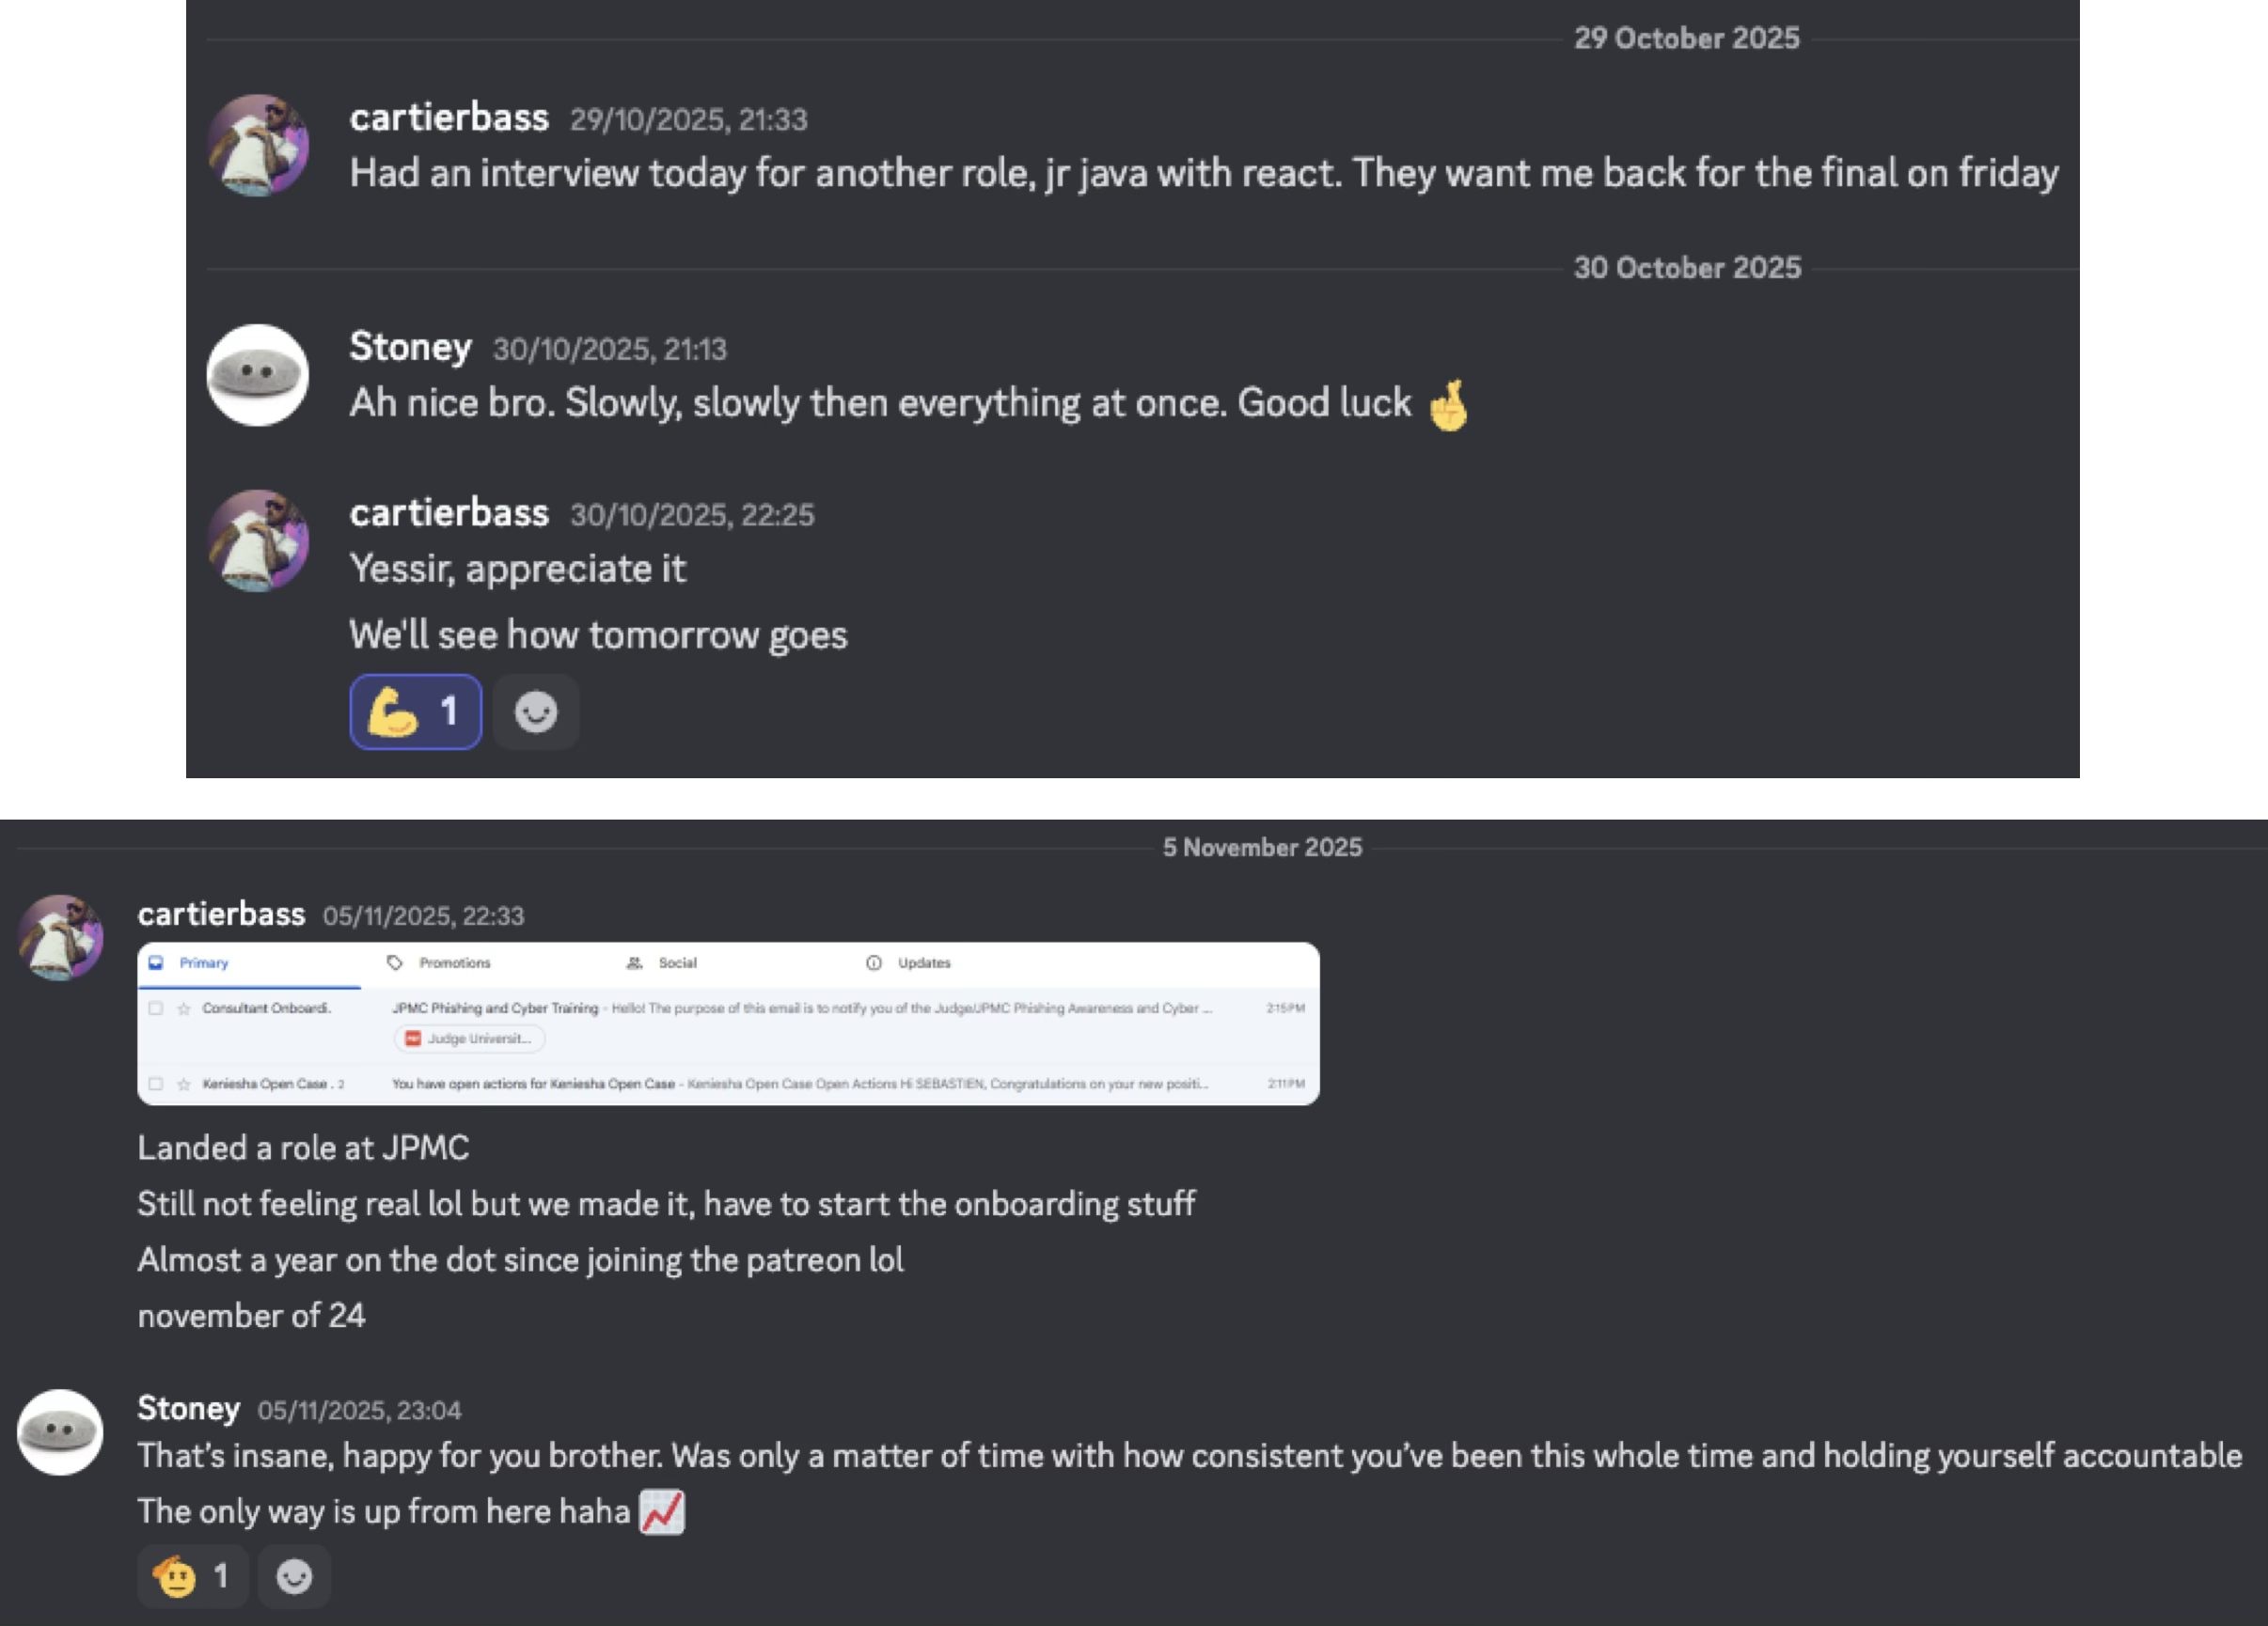Open Stoney's avatar on 30 October message

coord(258,375)
